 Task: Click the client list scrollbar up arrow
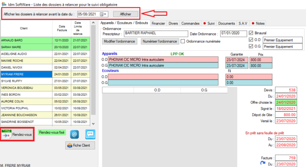tap(93, 23)
